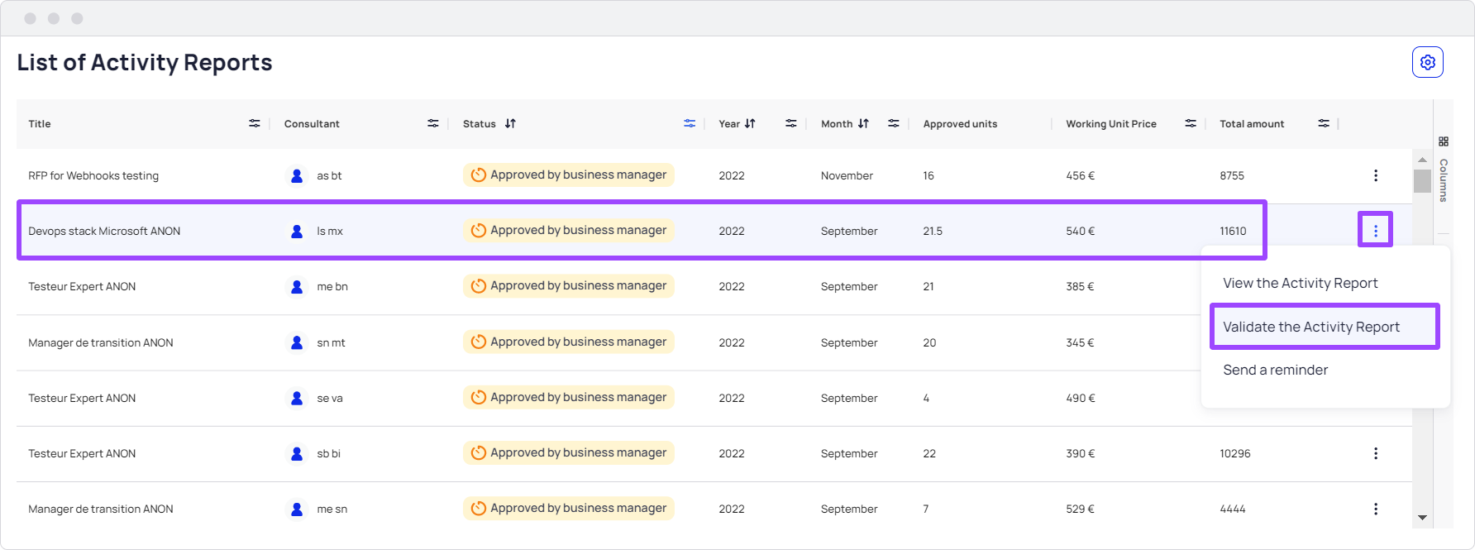Open the actions menu for the sb bi row

tap(1376, 453)
